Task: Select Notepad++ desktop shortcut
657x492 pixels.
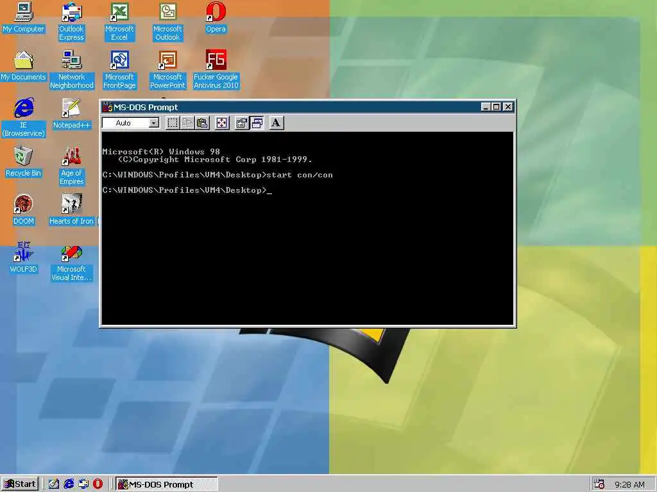Action: pyautogui.click(x=72, y=113)
